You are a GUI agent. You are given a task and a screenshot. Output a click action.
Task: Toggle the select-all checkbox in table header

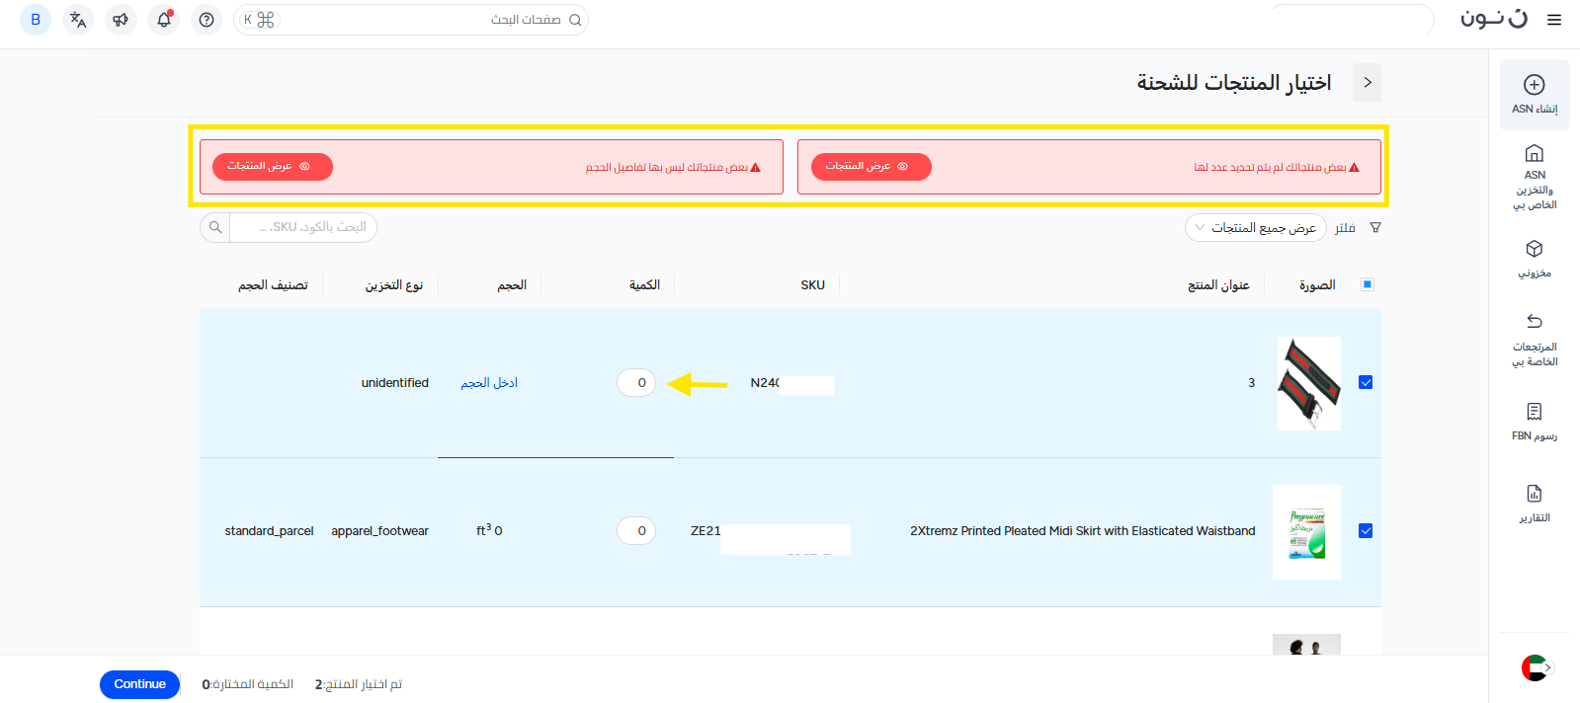tap(1368, 284)
